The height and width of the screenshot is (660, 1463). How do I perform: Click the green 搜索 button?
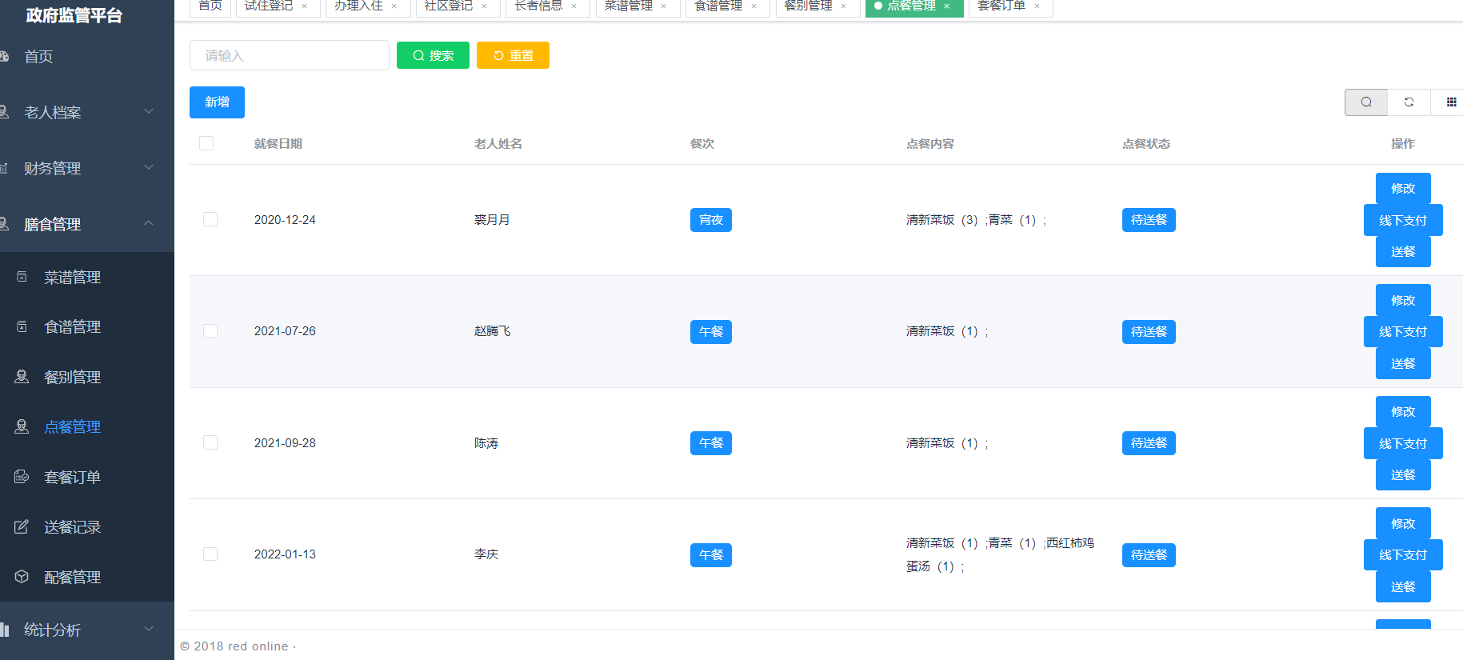click(x=433, y=55)
